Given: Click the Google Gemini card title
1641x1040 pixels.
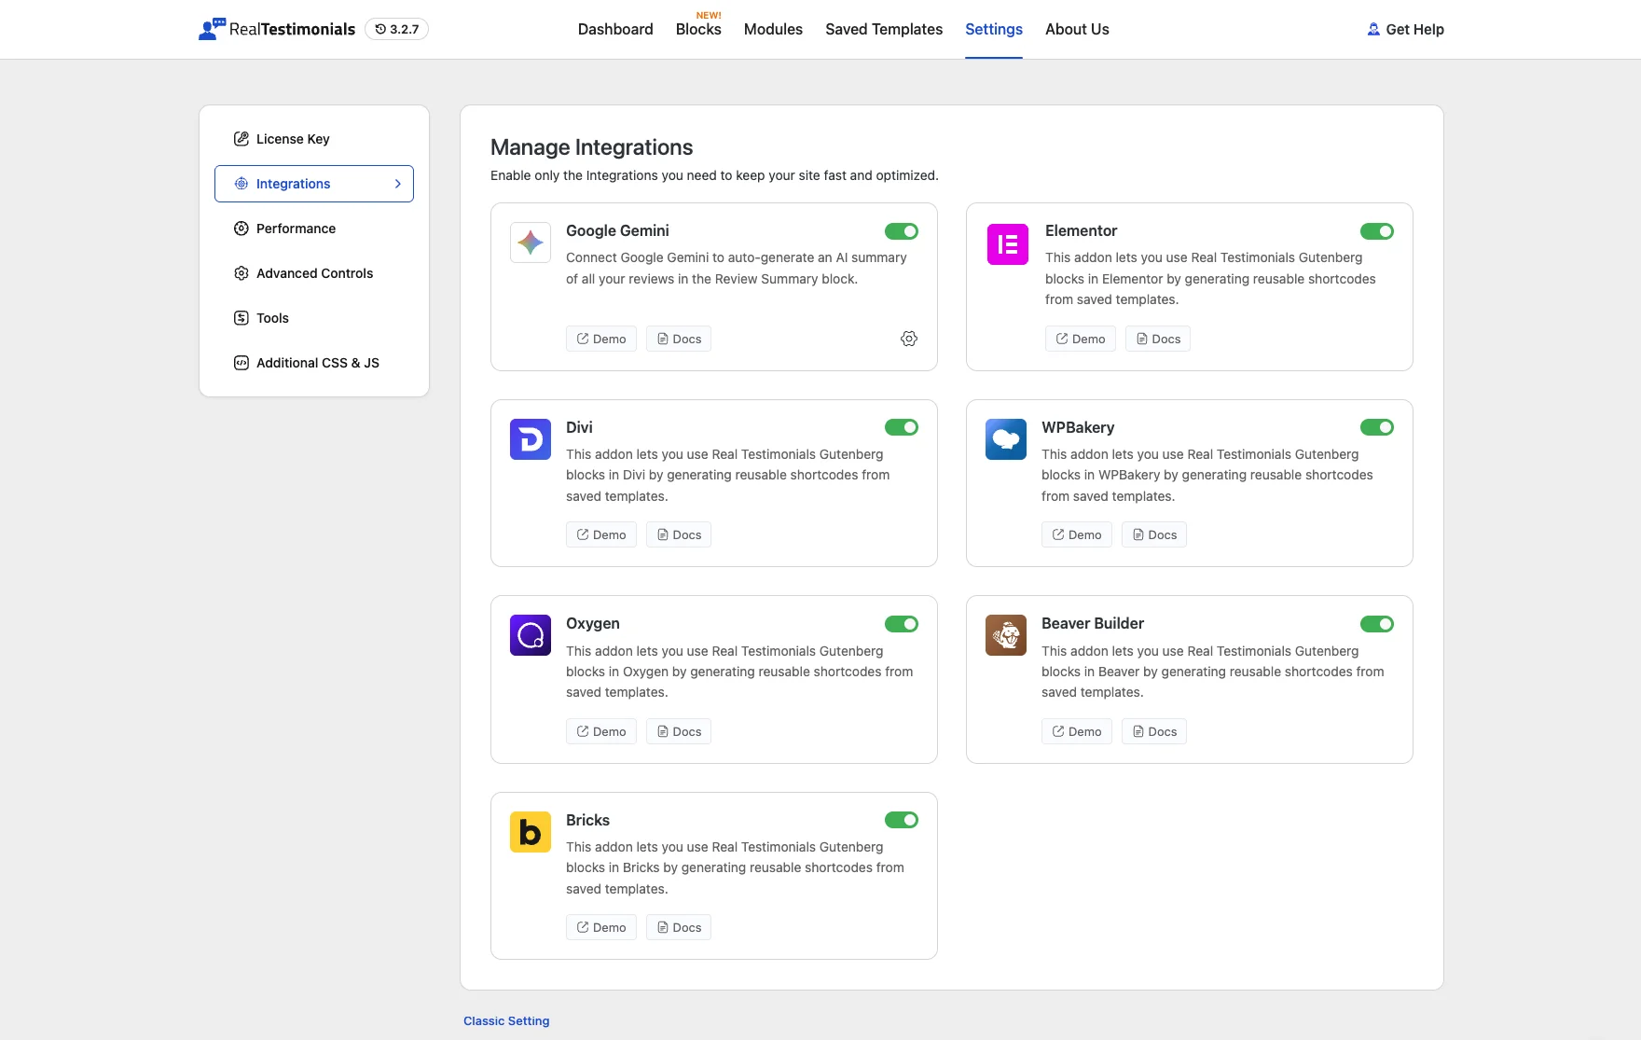Looking at the screenshot, I should (617, 230).
